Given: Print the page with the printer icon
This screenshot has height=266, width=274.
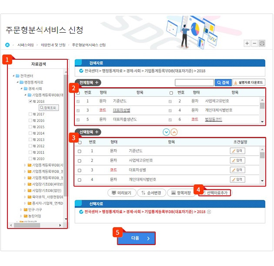Looking at the screenshot, I should click(x=262, y=43).
